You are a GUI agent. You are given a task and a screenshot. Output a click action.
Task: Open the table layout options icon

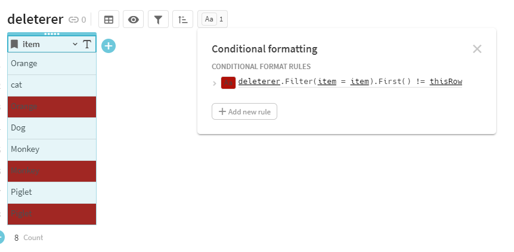click(109, 20)
